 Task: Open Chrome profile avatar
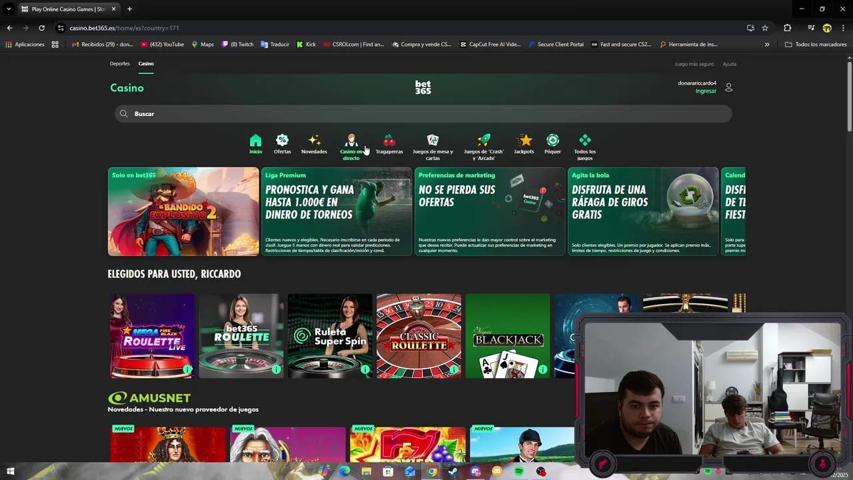pos(827,28)
